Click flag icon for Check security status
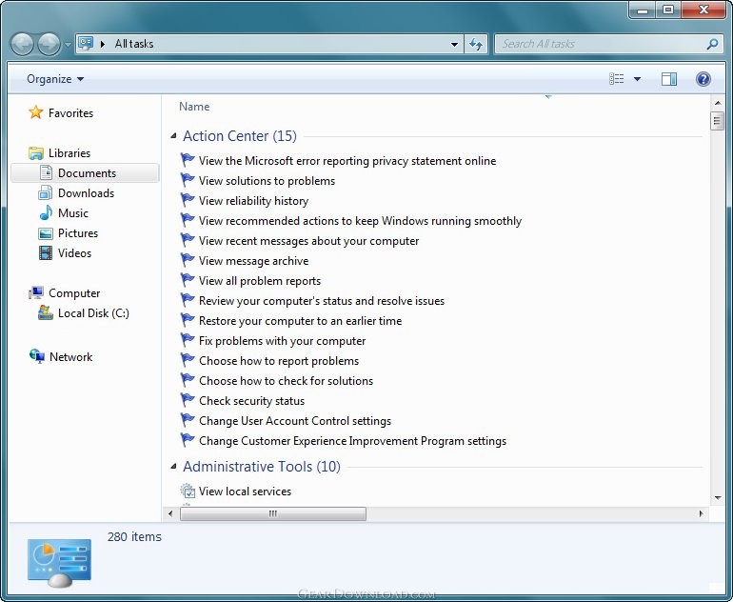Image resolution: width=733 pixels, height=602 pixels. point(188,400)
